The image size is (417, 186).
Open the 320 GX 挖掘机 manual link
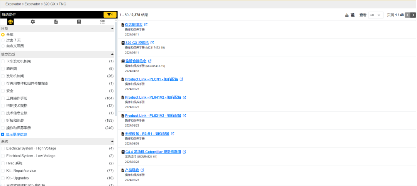pyautogui.click(x=137, y=43)
